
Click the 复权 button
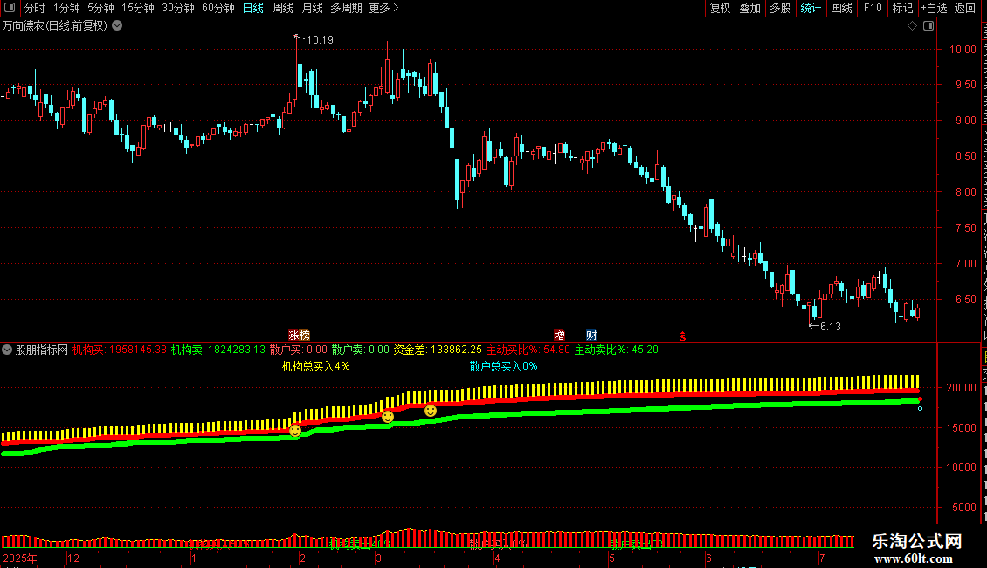coord(720,8)
